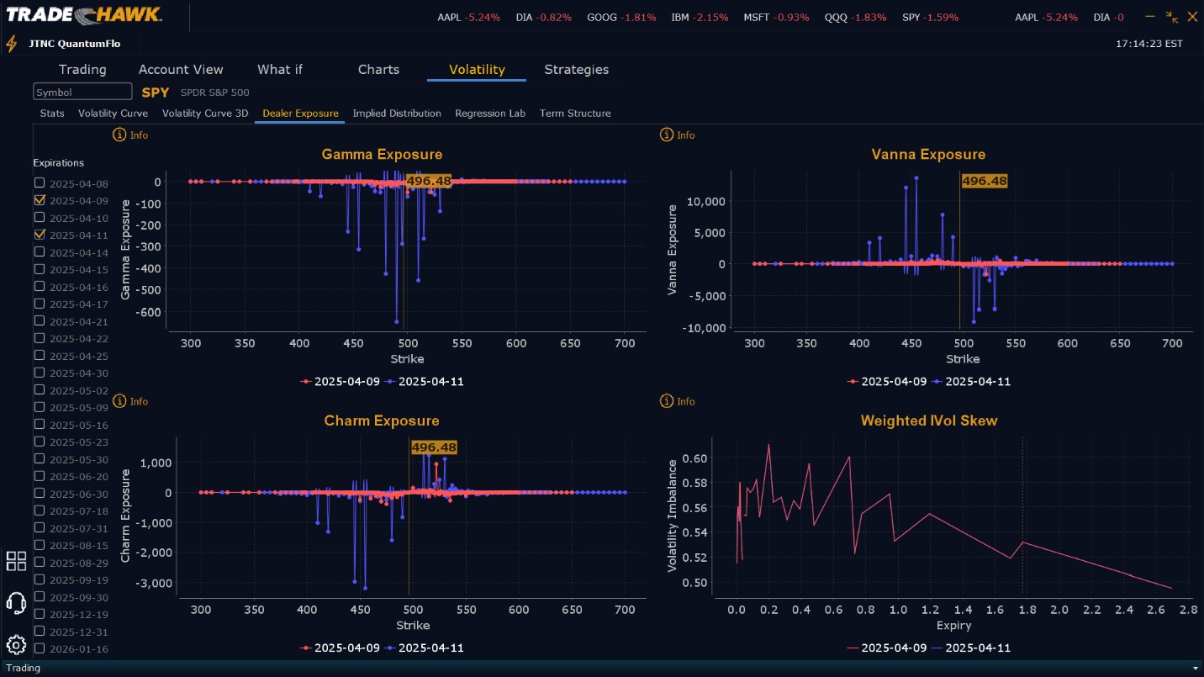1204x677 pixels.
Task: Click the 496.48 price marker on Gamma chart
Action: [428, 181]
